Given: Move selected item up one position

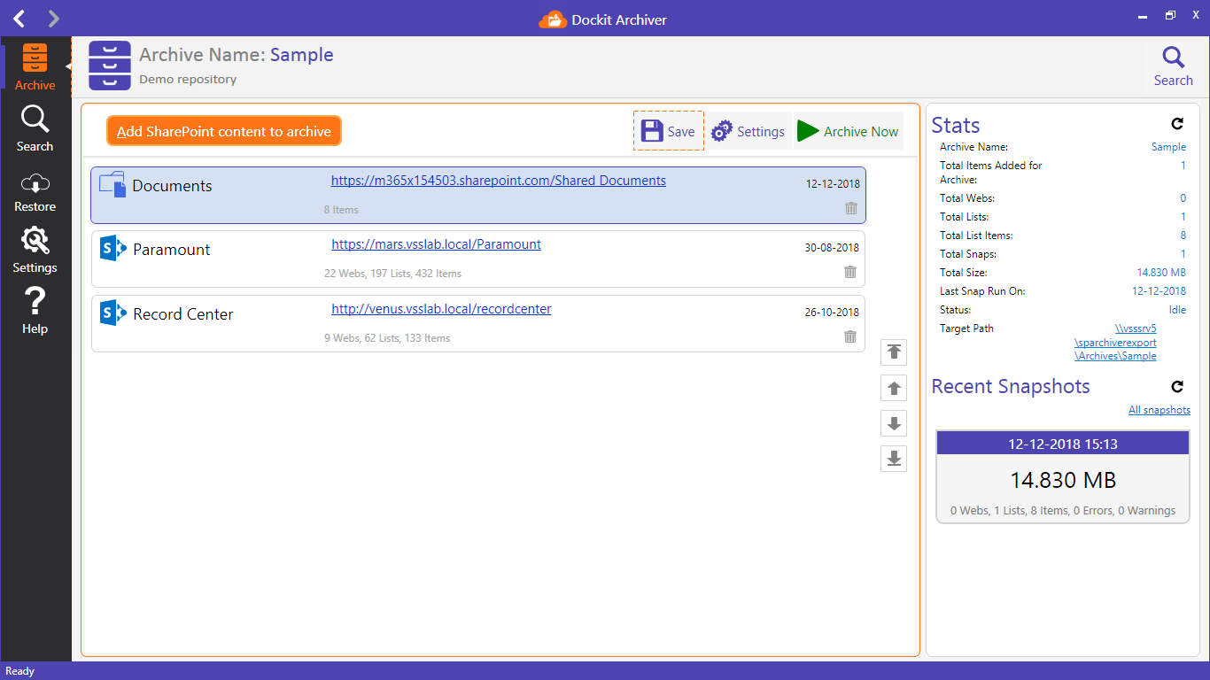Looking at the screenshot, I should click(x=894, y=388).
